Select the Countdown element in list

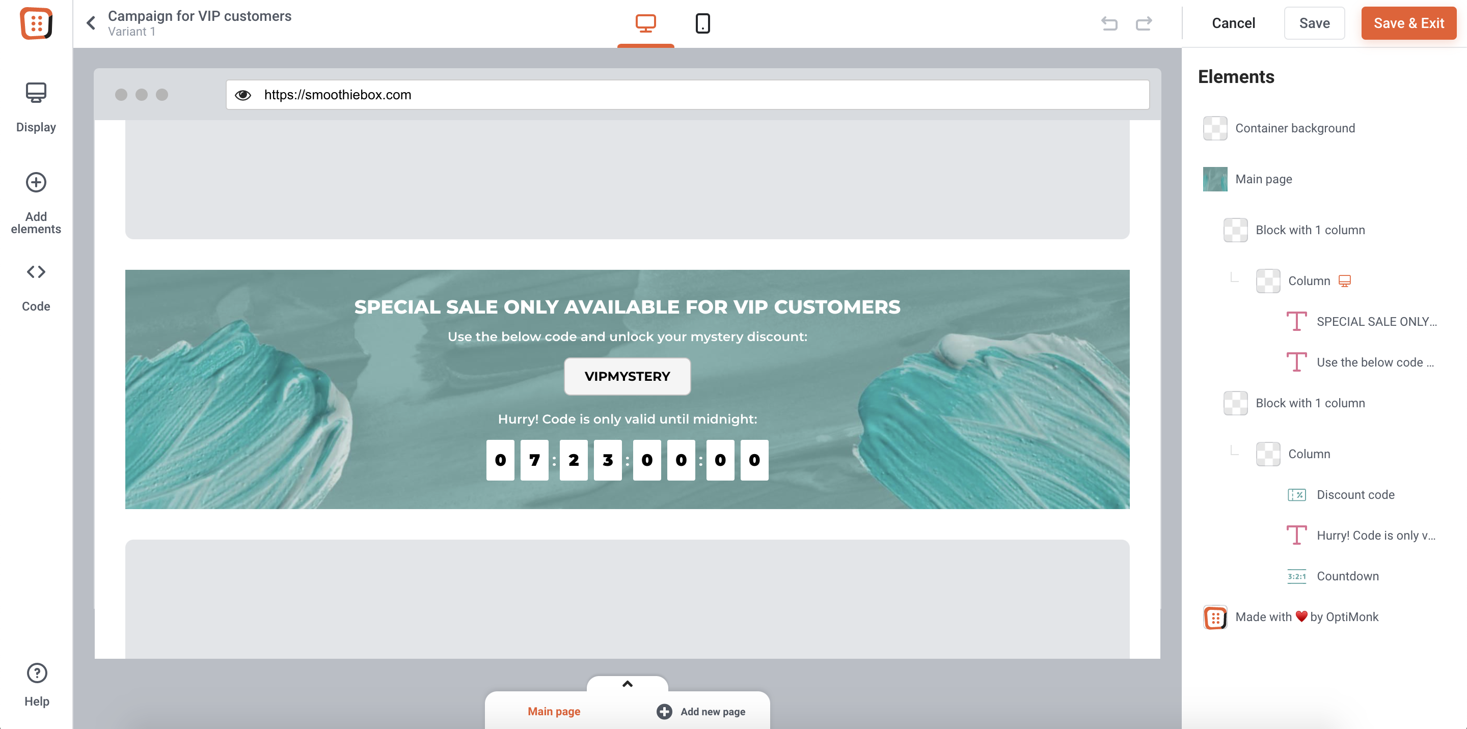(x=1347, y=576)
